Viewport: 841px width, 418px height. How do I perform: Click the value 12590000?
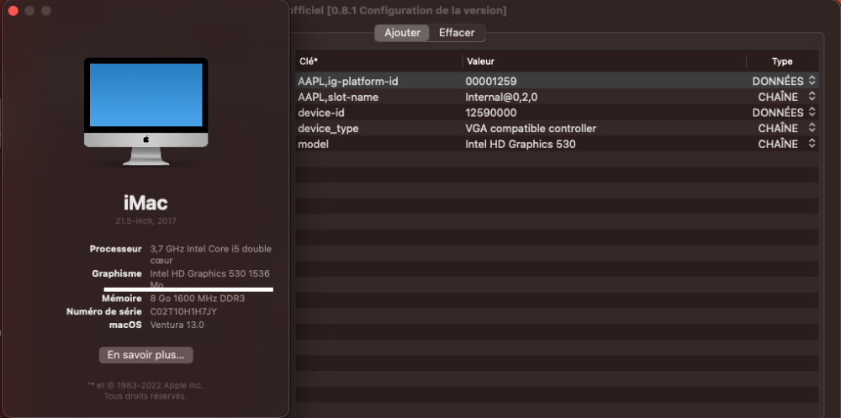point(491,113)
